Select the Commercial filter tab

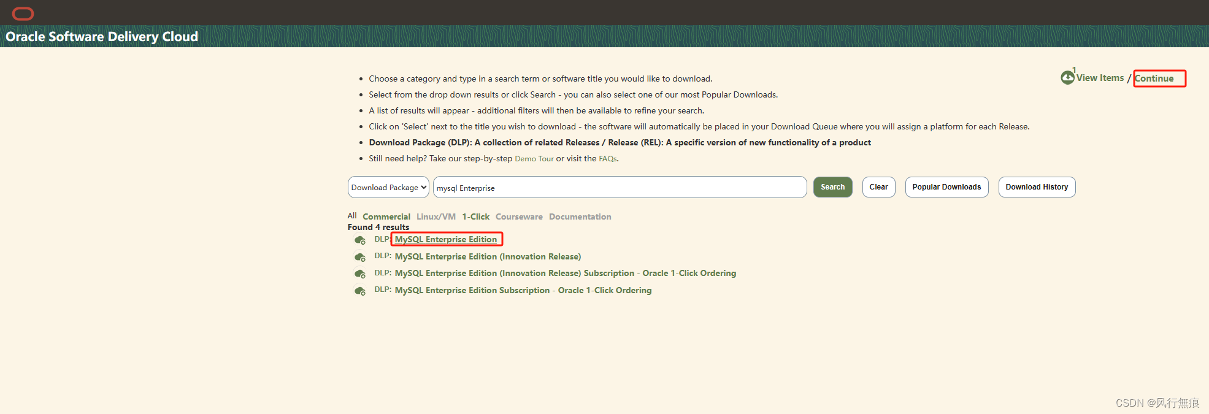386,217
